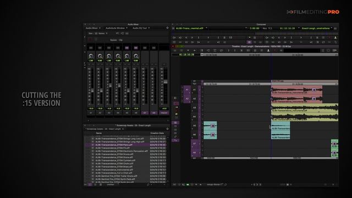352x198 pixels.
Task: Adjust the A6 pan knob in mixer
Action: (136, 56)
